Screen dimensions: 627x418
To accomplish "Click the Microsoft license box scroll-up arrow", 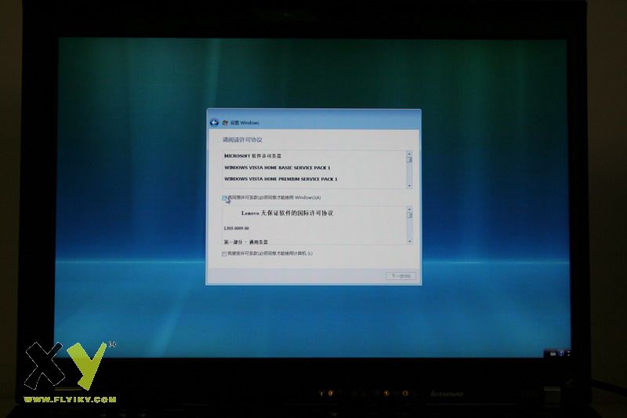I will point(409,154).
